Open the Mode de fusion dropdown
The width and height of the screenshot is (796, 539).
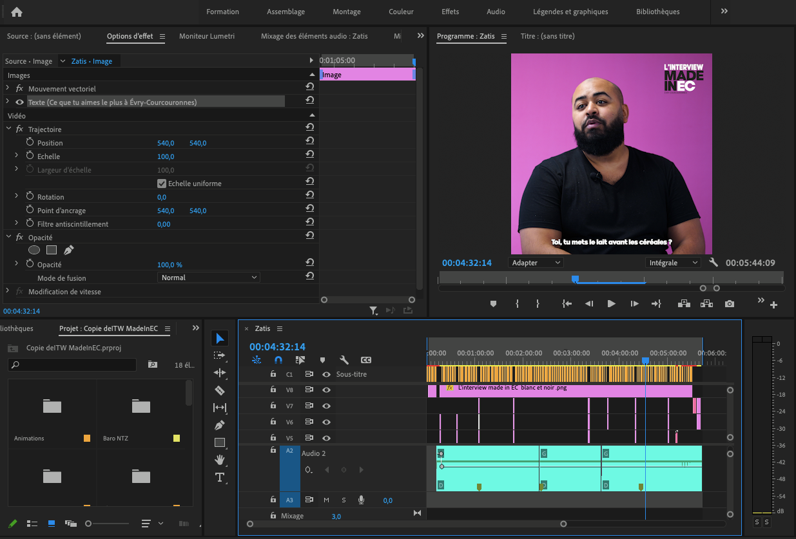208,277
